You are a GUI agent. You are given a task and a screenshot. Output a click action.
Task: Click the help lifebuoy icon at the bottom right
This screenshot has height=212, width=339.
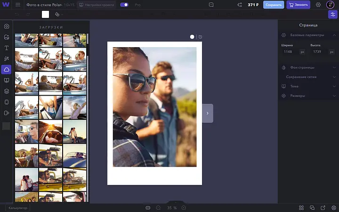click(x=334, y=208)
